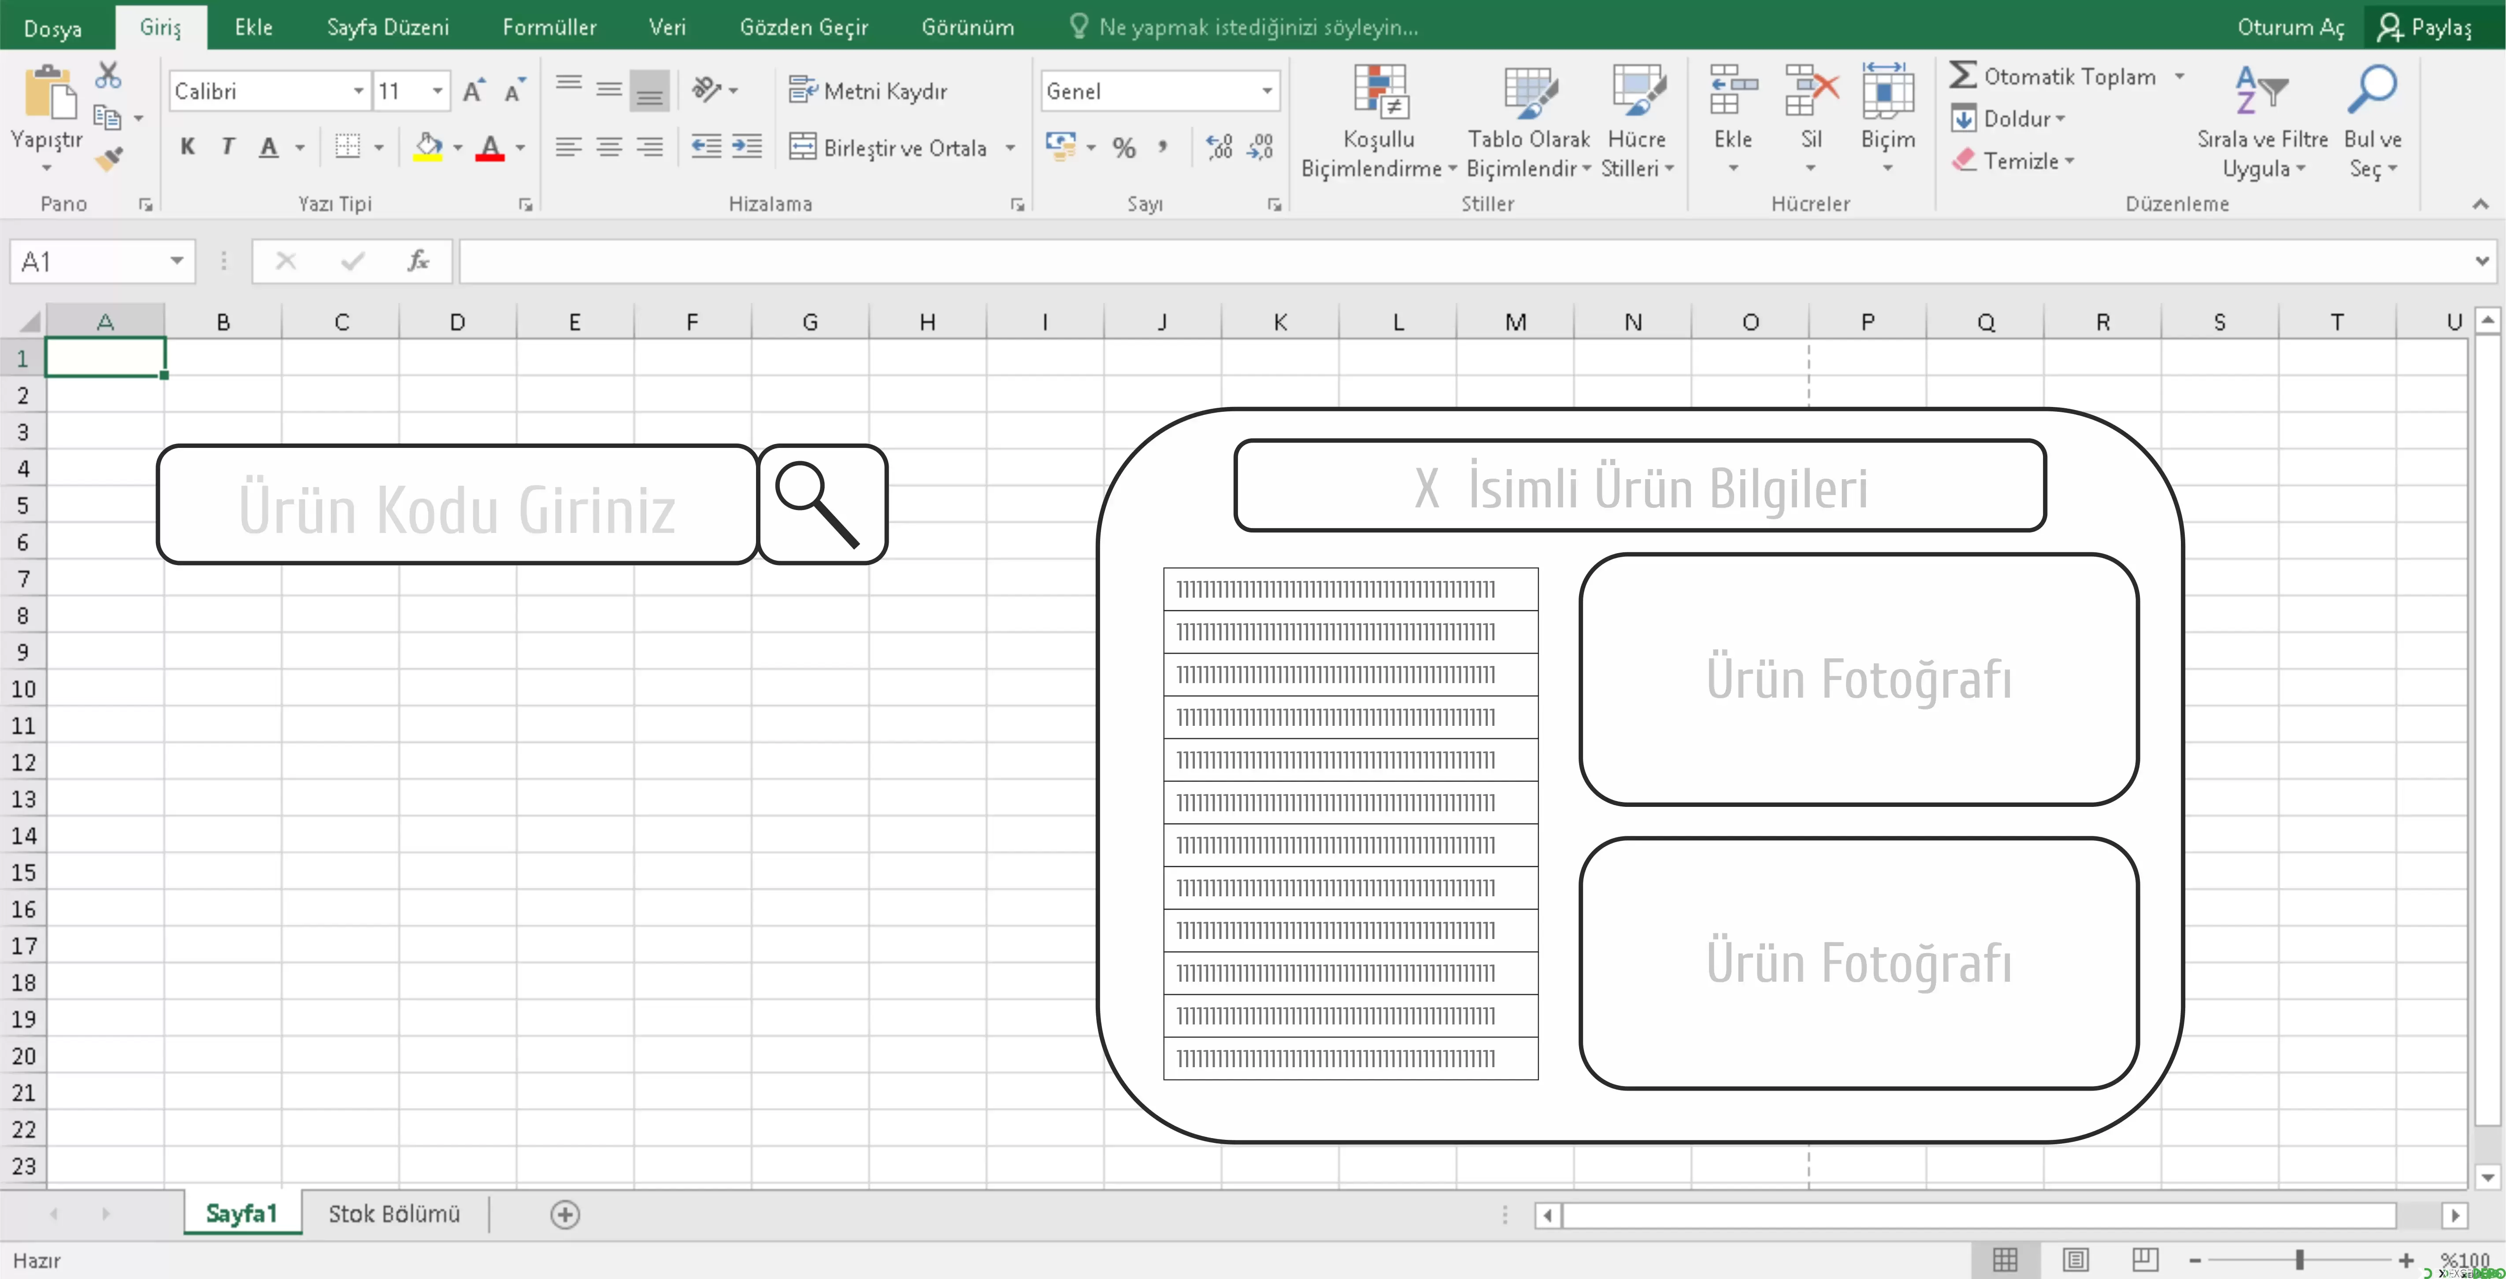Open the Veri ribbon tab
The height and width of the screenshot is (1279, 2506).
coord(667,27)
